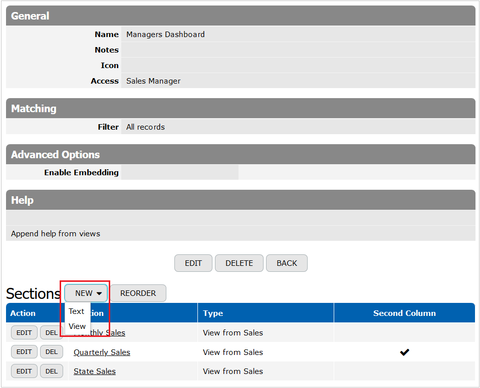This screenshot has height=388, width=480.
Task: Click the Type column header
Action: tap(213, 313)
